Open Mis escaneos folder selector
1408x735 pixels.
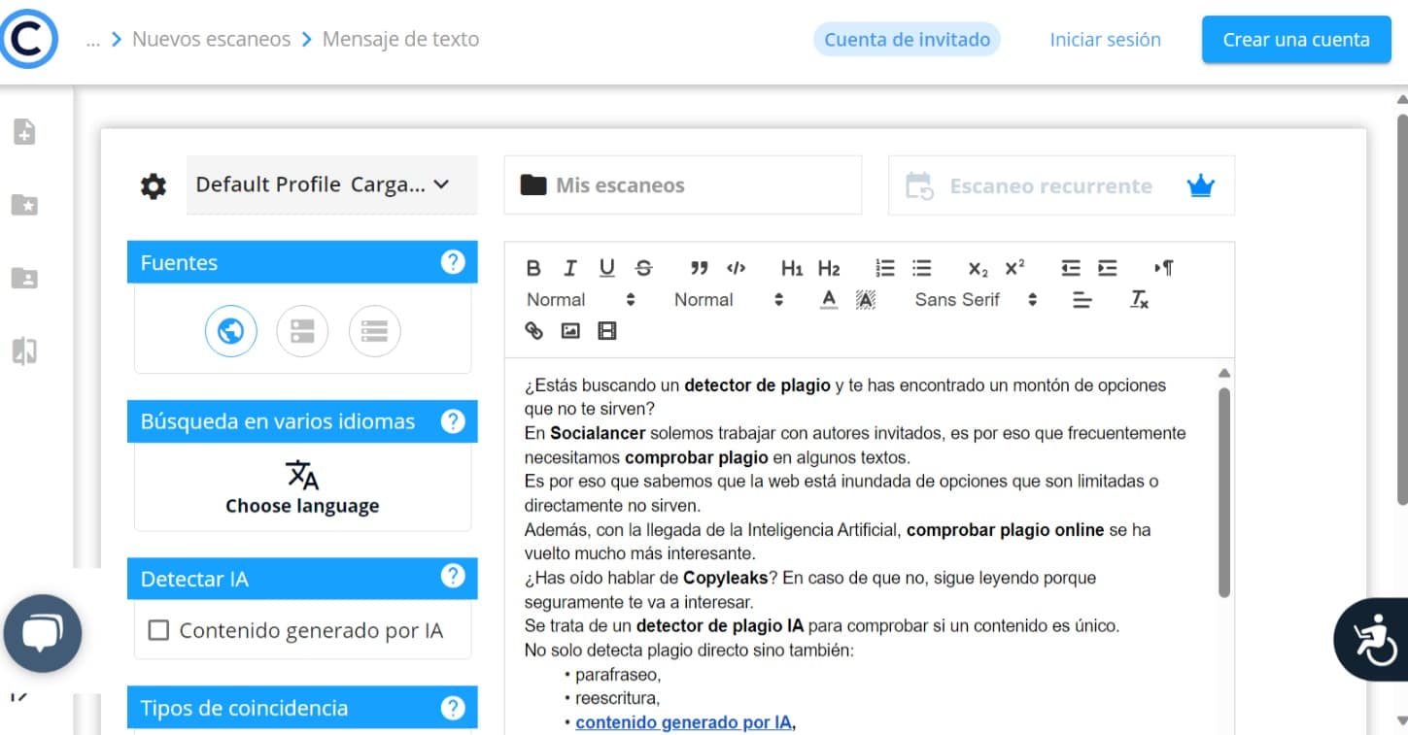tap(682, 184)
